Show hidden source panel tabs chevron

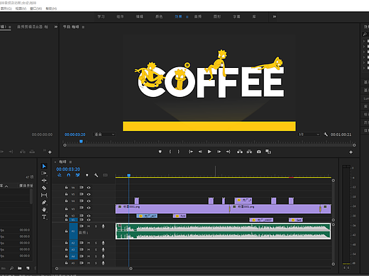coord(56,27)
